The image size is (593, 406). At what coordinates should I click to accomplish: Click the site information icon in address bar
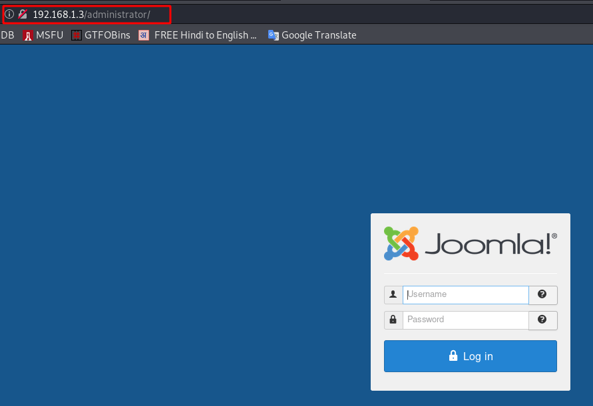tap(9, 15)
